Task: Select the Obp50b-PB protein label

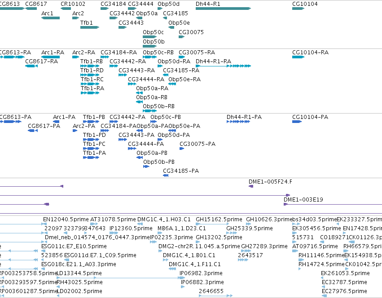Action: tap(159, 162)
